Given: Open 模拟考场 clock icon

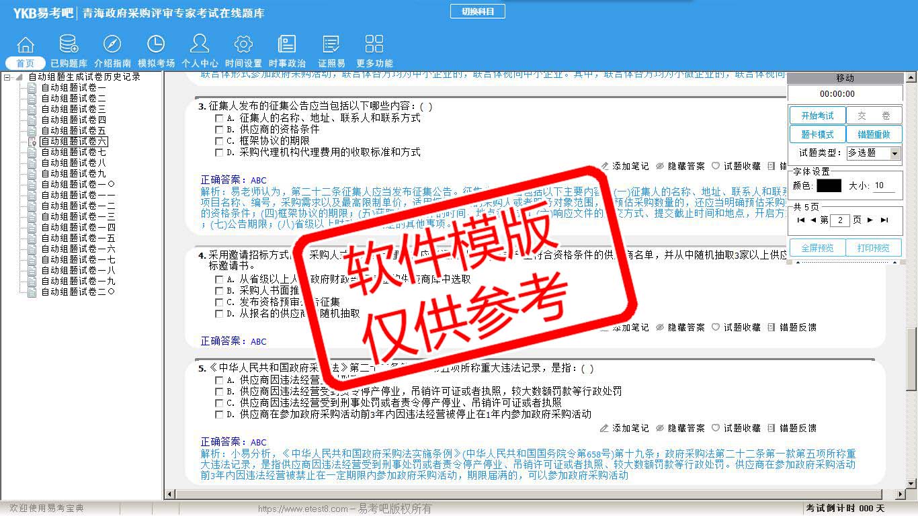Looking at the screenshot, I should (x=156, y=45).
